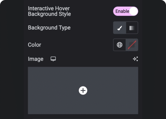Expand device options beside Image label
Viewport: 166px width, 119px height.
pyautogui.click(x=53, y=59)
